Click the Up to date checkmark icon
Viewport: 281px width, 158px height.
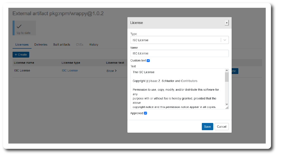(19, 26)
